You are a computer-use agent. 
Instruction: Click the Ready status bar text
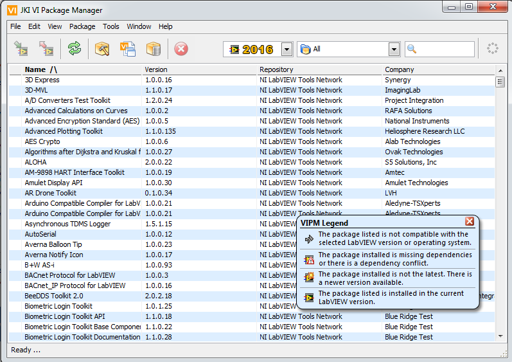[26, 350]
